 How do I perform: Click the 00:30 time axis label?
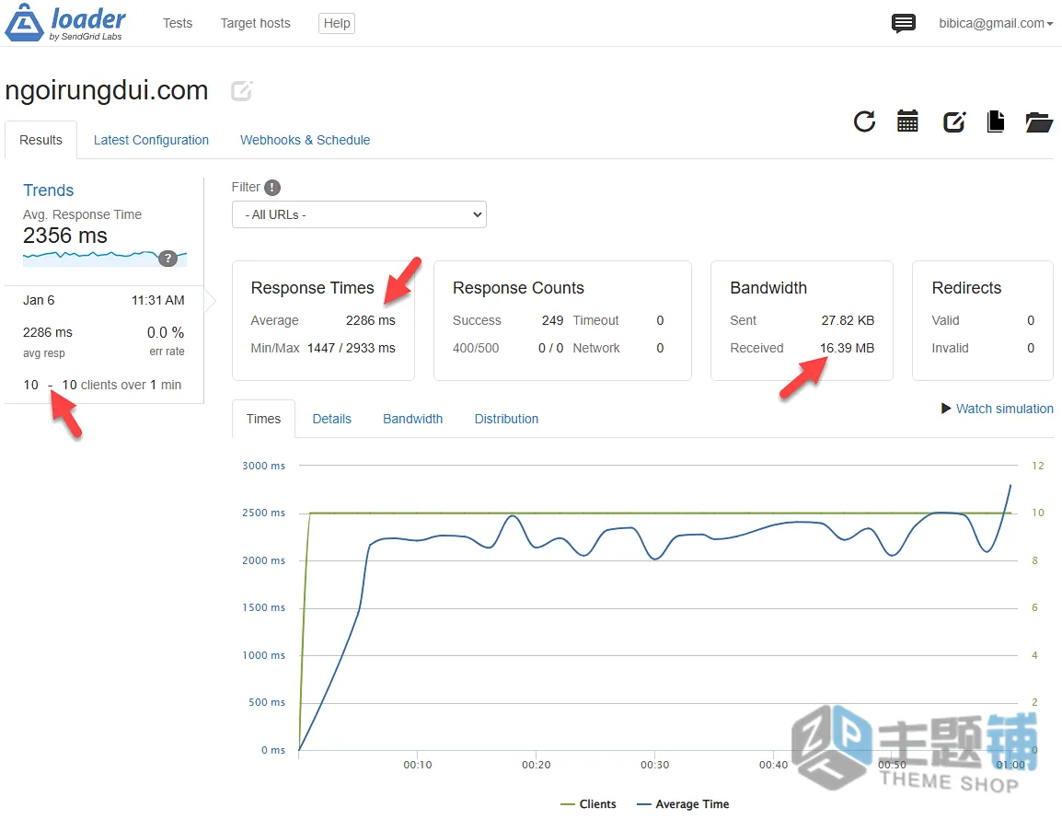pos(655,765)
